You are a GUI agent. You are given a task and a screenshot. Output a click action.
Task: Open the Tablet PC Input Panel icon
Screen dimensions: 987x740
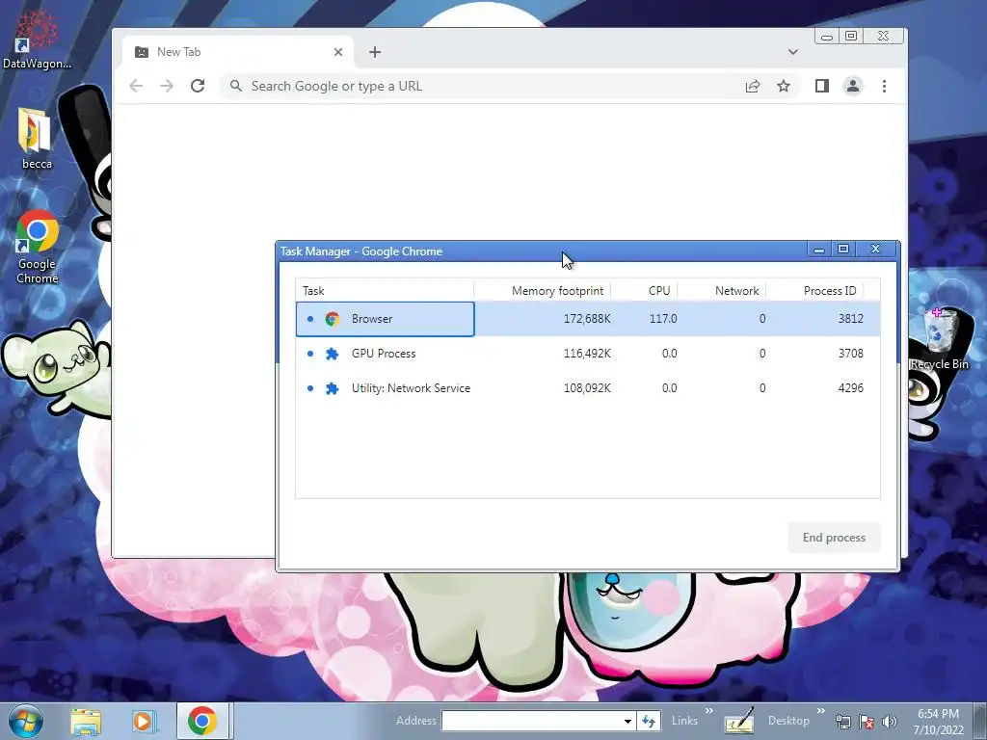click(739, 721)
